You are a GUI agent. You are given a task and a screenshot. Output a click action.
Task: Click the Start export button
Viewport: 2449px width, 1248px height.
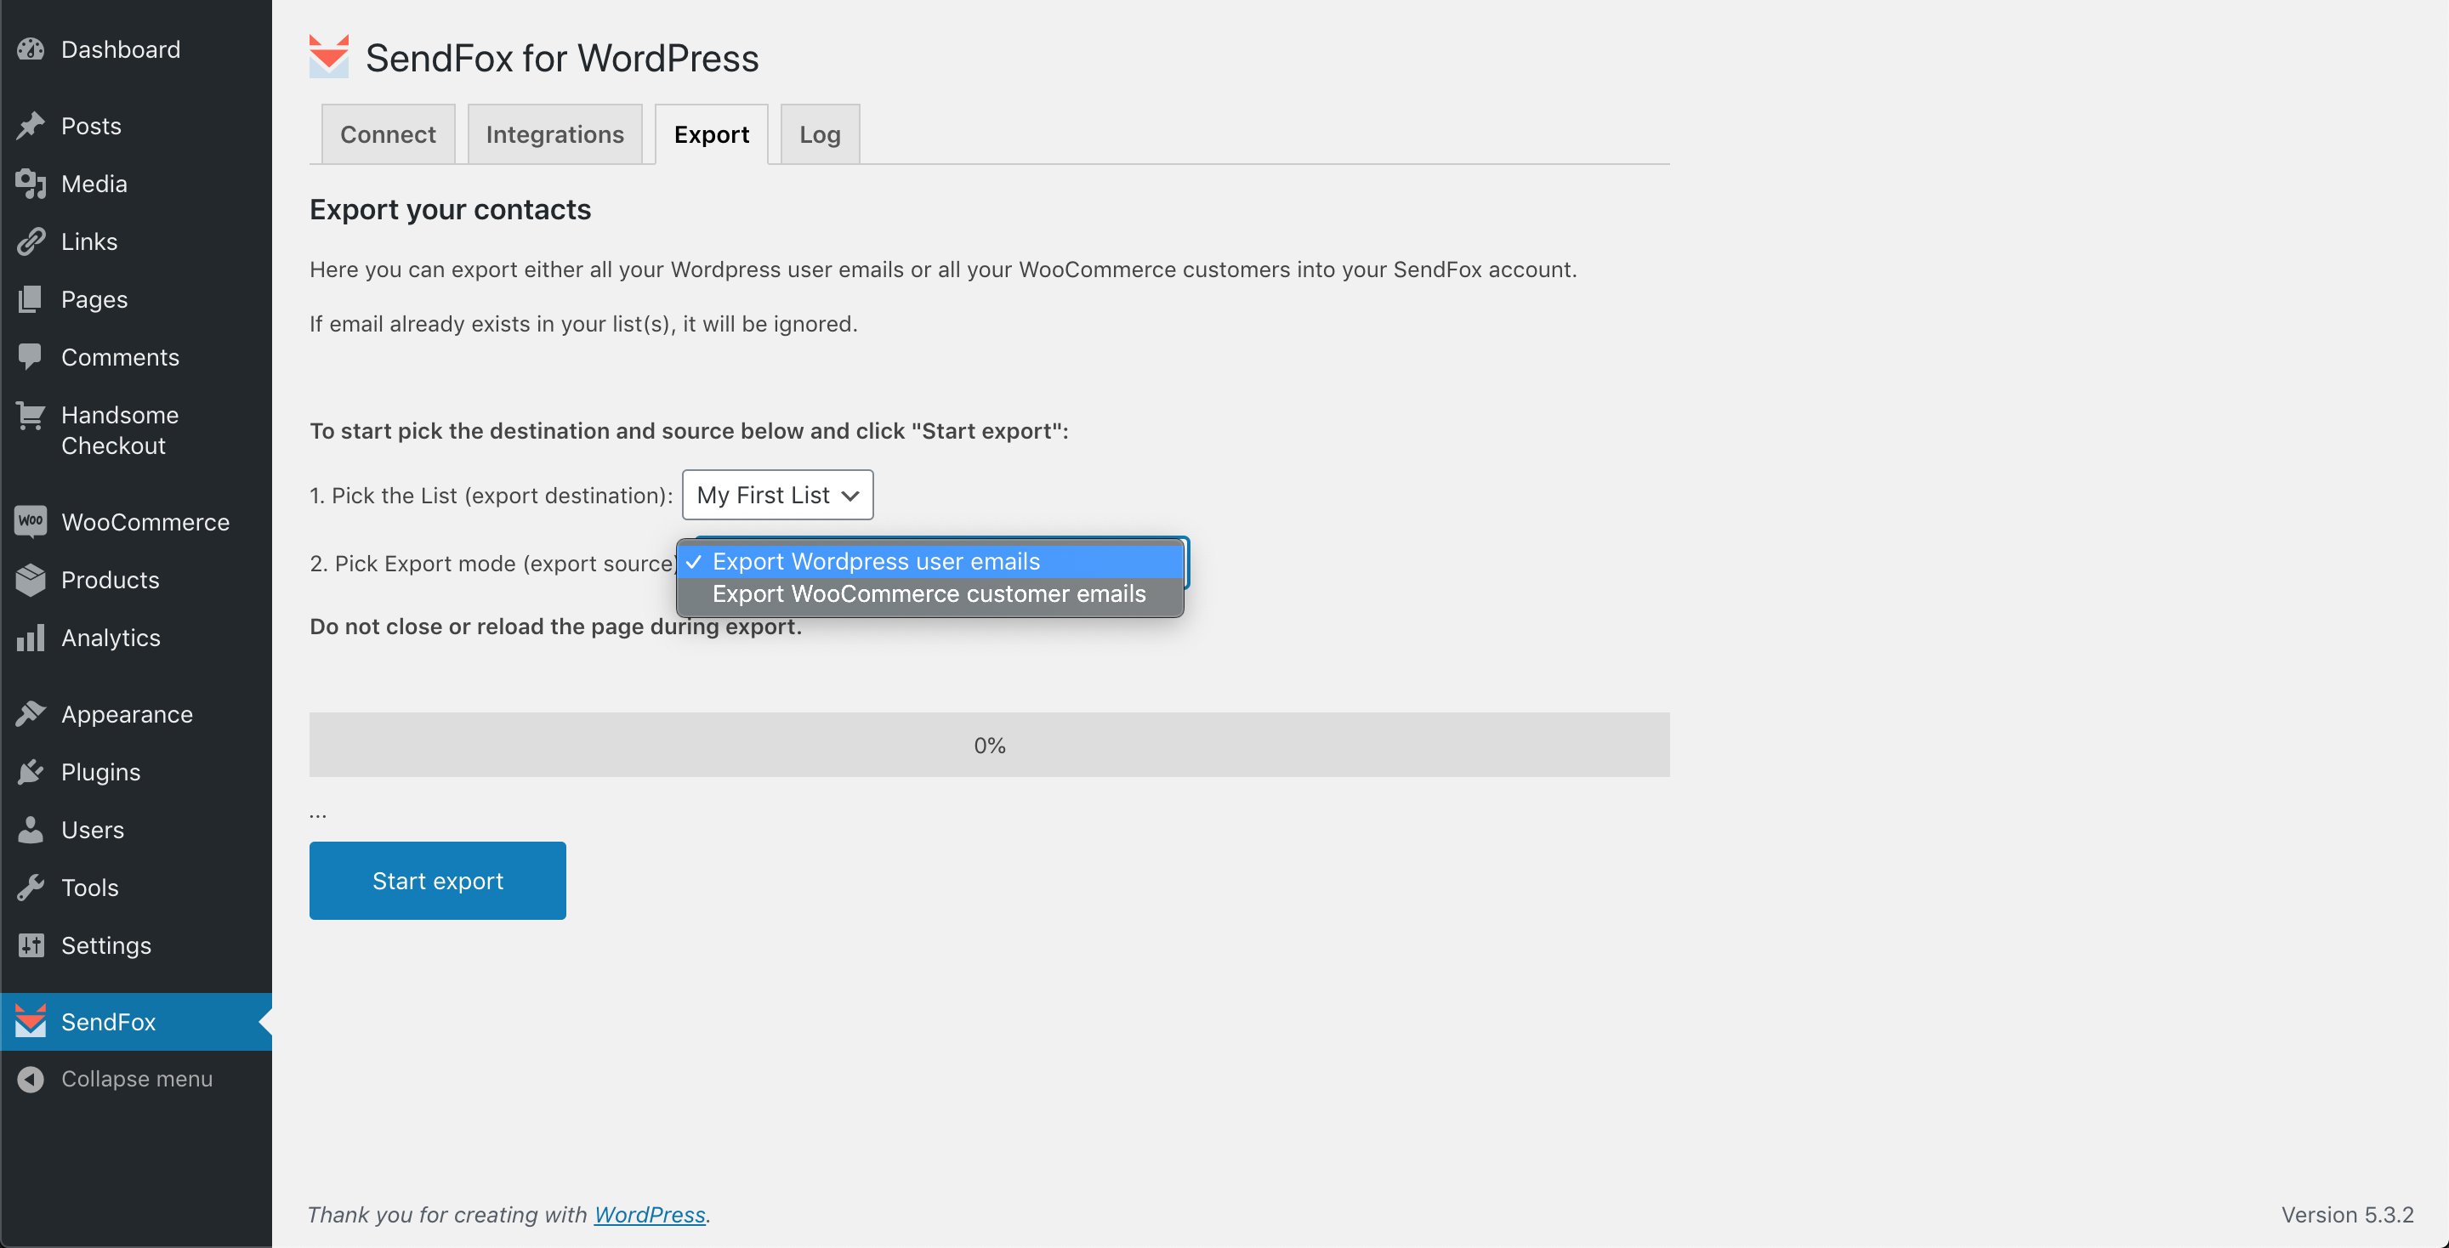tap(438, 880)
